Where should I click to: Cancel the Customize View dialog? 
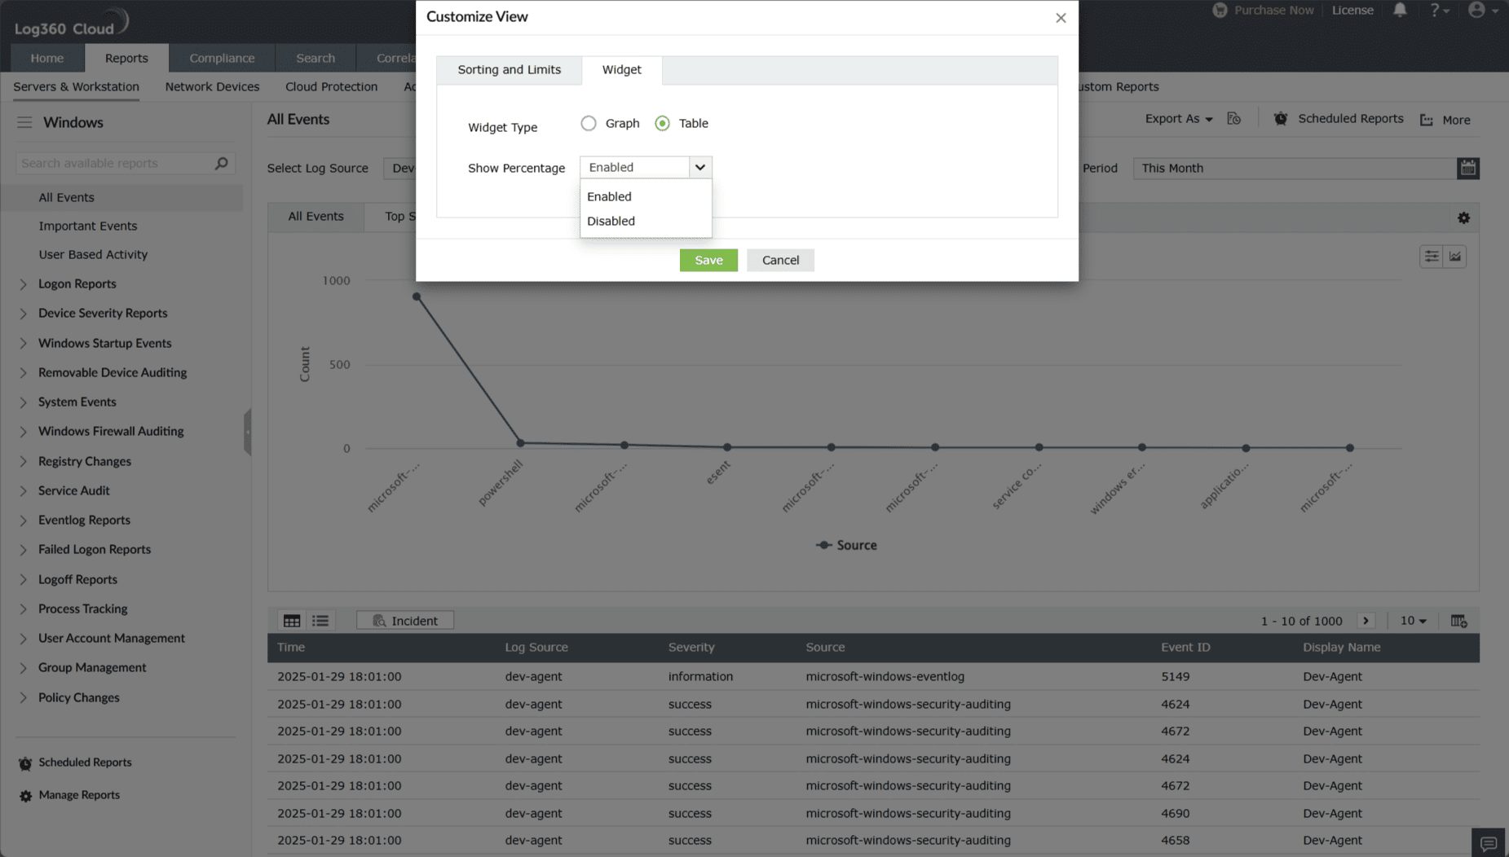pyautogui.click(x=780, y=260)
